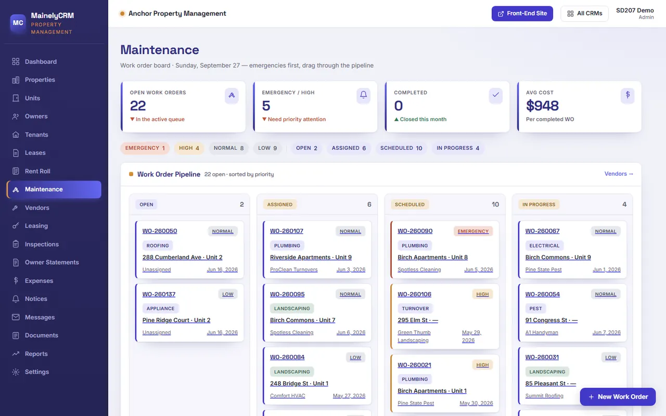The width and height of the screenshot is (666, 416).
Task: Filter by NORMAL 8 chip
Action: 228,148
